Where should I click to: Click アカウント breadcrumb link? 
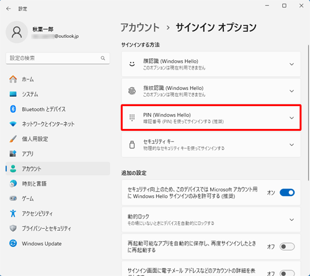click(140, 27)
